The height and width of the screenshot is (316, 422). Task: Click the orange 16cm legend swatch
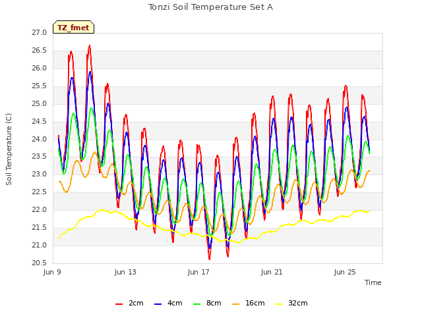[x=236, y=304]
